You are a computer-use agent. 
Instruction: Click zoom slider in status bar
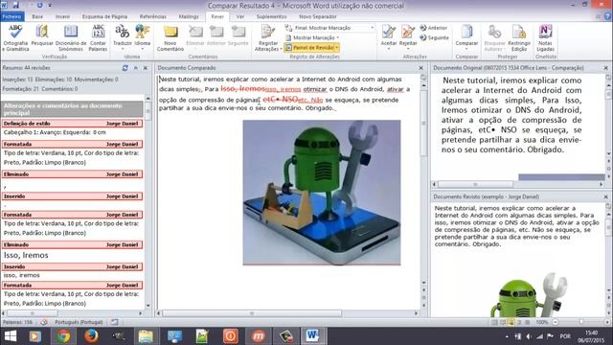pos(581,322)
